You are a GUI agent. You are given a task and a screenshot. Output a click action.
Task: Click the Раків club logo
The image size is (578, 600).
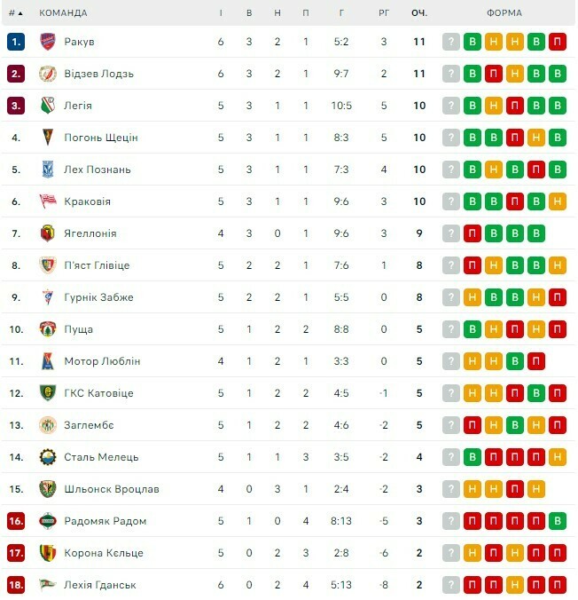48,42
